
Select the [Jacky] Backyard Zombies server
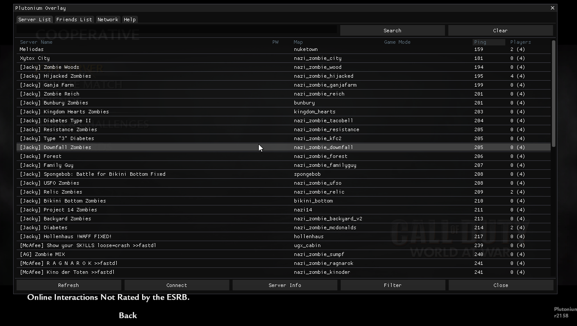[283, 219]
